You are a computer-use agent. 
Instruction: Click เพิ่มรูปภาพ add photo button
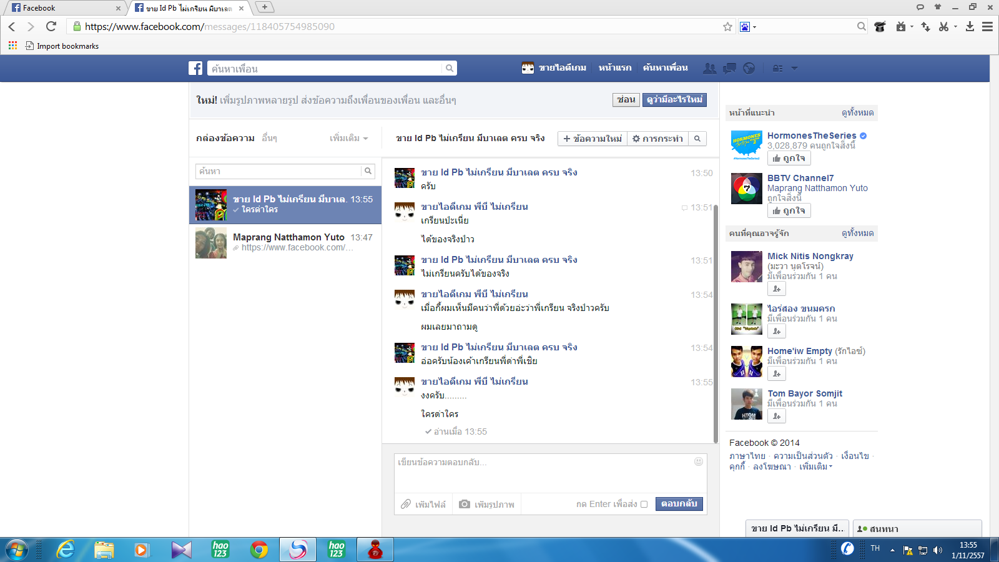coord(487,504)
